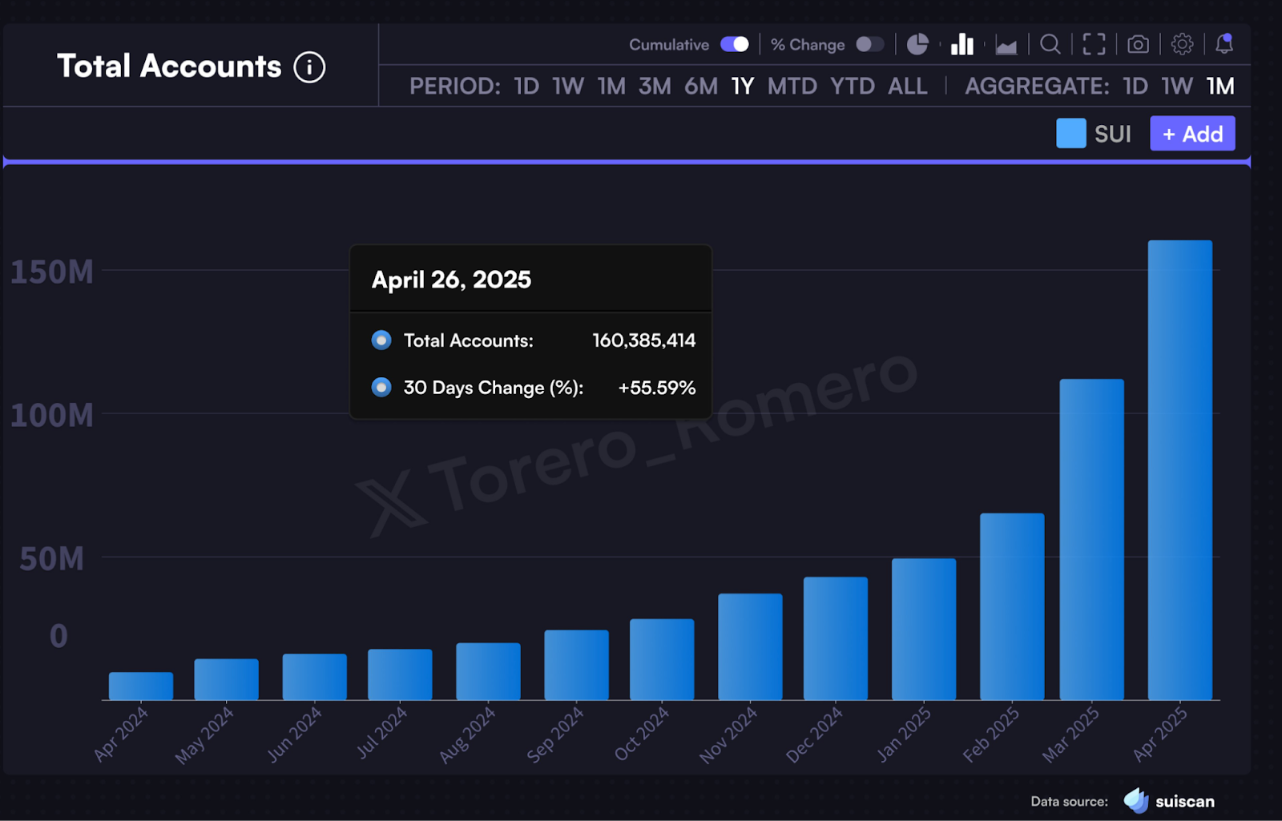Click the Mar 2025 bar

click(1091, 539)
